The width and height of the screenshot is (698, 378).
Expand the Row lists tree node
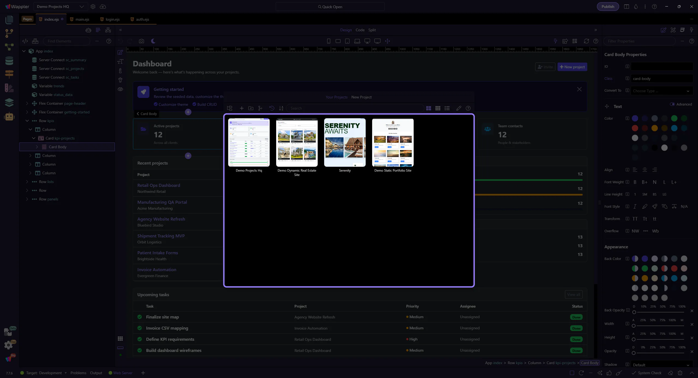(x=27, y=182)
